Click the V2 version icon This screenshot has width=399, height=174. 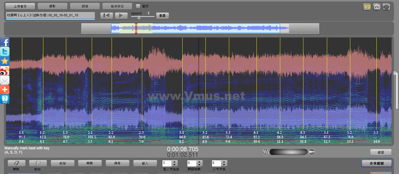(x=367, y=7)
